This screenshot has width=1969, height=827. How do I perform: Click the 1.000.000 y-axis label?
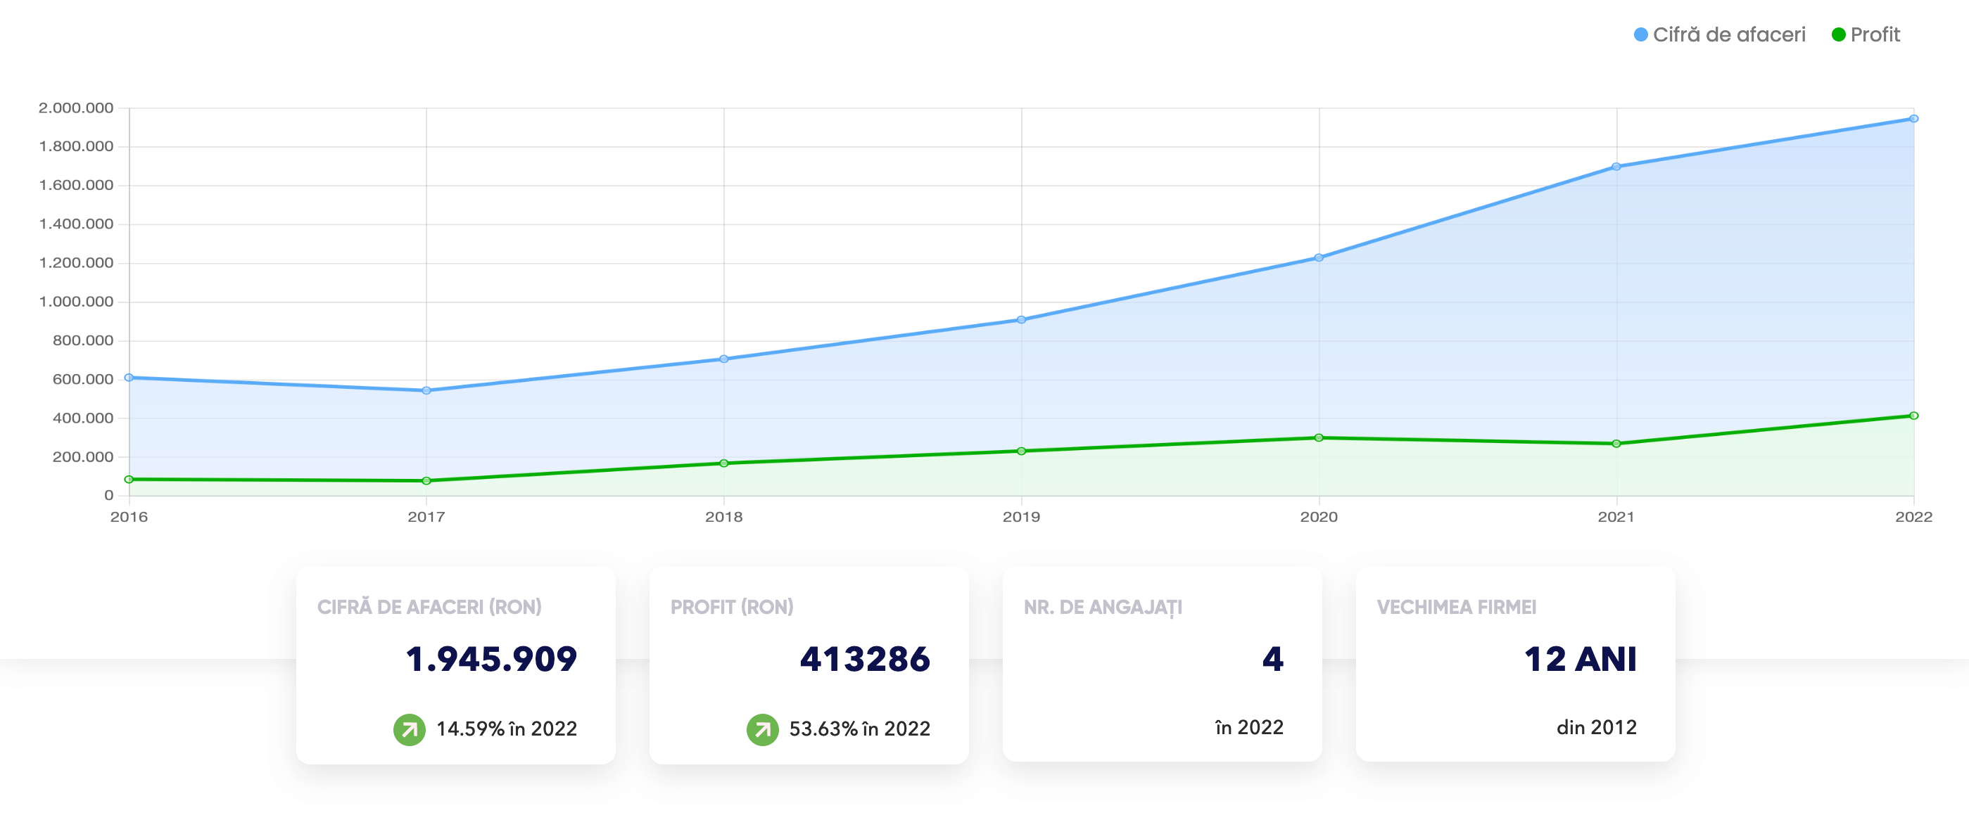pyautogui.click(x=76, y=302)
